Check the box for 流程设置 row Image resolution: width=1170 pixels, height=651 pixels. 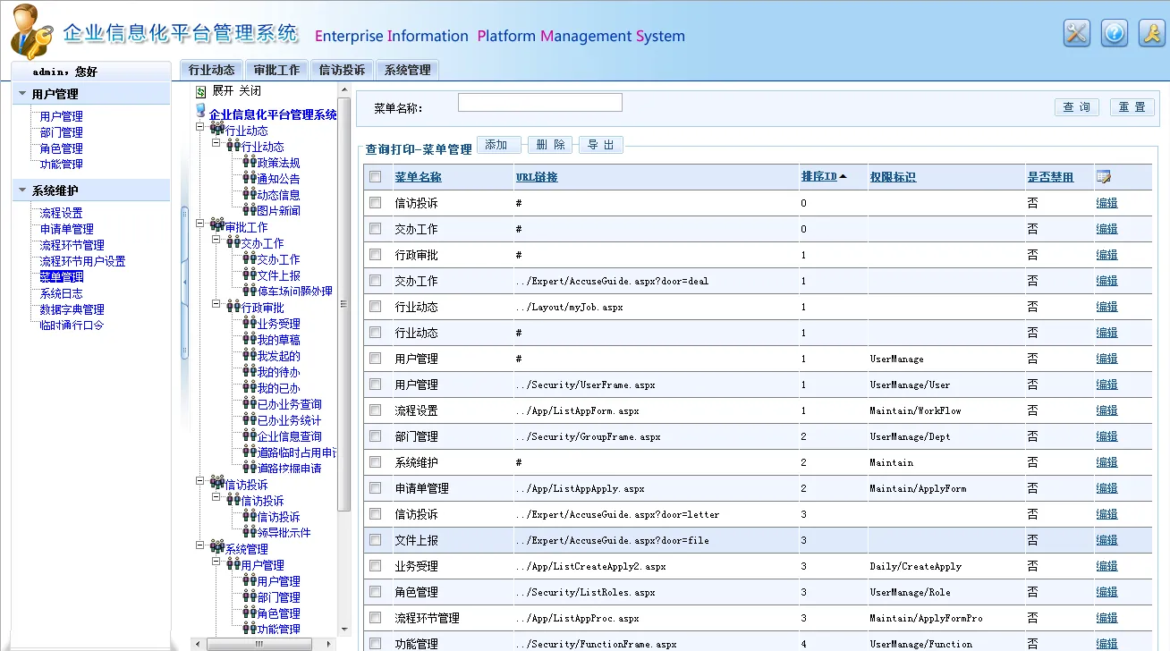[x=376, y=410]
